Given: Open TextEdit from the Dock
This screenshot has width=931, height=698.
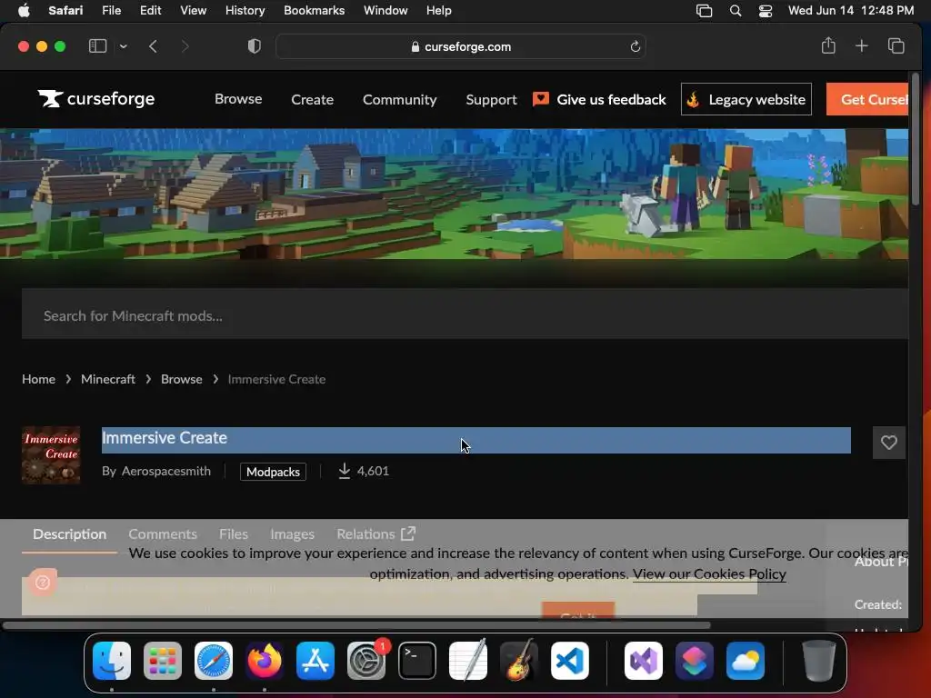Looking at the screenshot, I should tap(468, 661).
